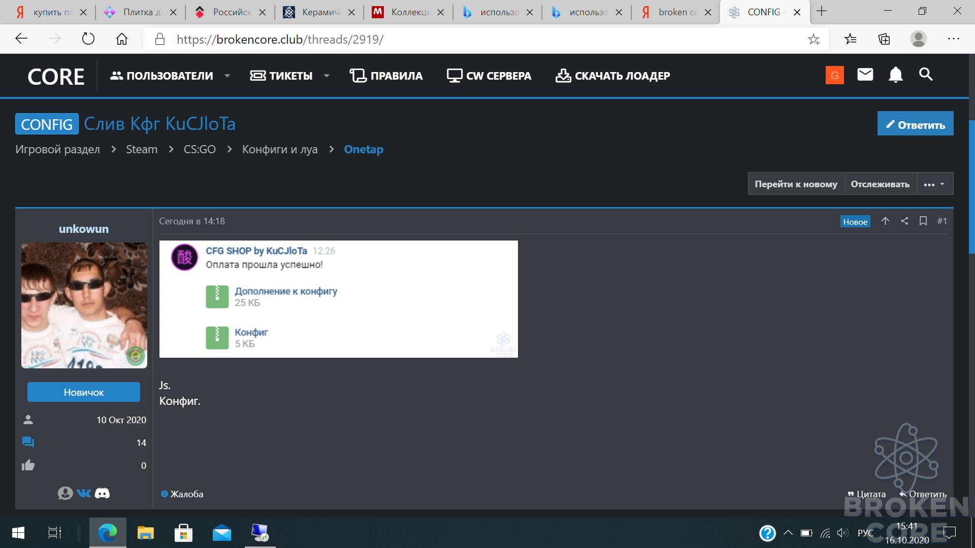975x548 pixels.
Task: Open the Onetap breadcrumb link
Action: coord(364,149)
